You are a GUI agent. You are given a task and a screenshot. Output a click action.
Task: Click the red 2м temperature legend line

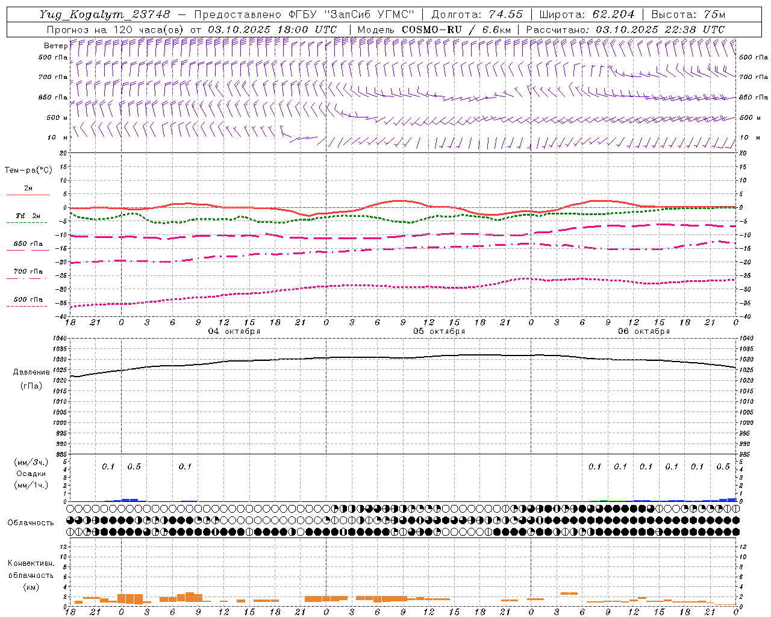click(28, 195)
